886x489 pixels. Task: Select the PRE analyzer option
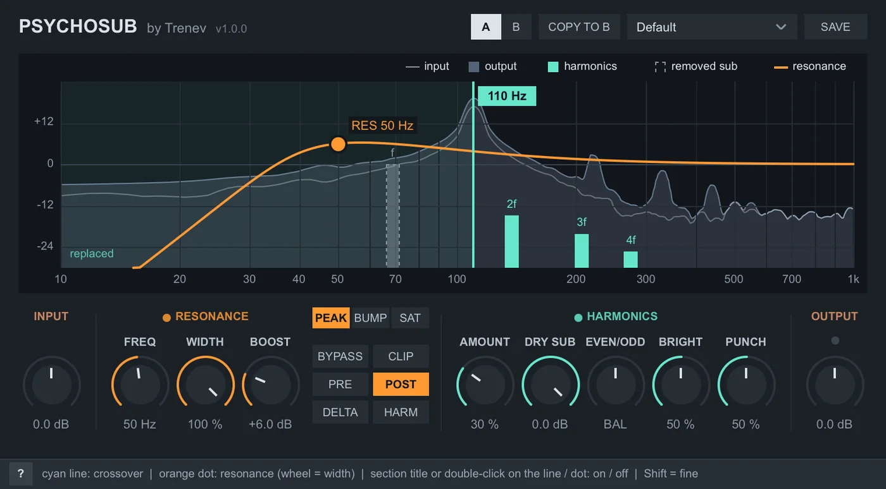click(340, 384)
